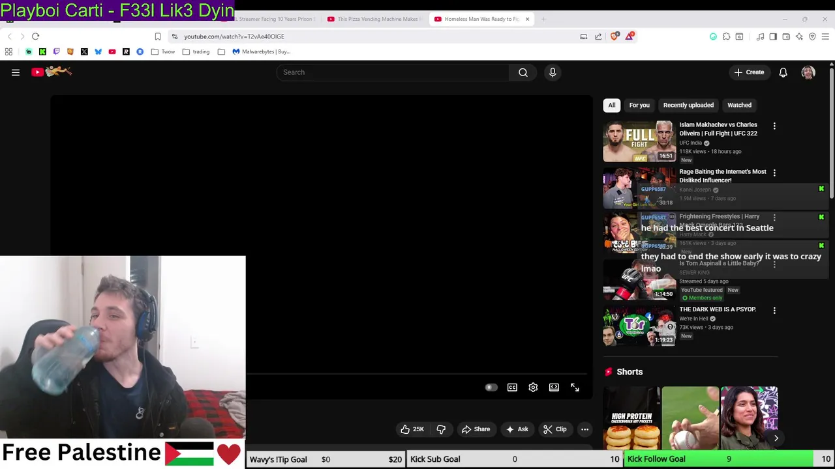Click the YouTube search magnifier button

[523, 72]
